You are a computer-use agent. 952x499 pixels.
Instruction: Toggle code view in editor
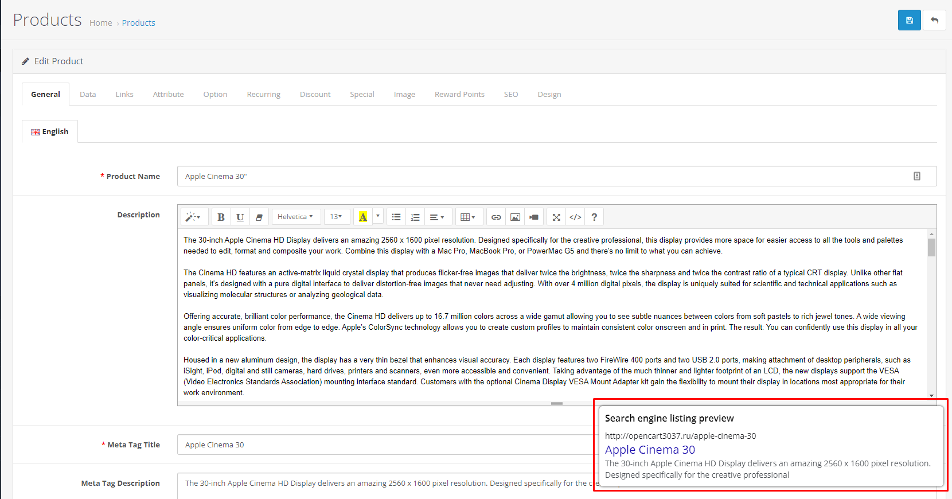tap(575, 217)
